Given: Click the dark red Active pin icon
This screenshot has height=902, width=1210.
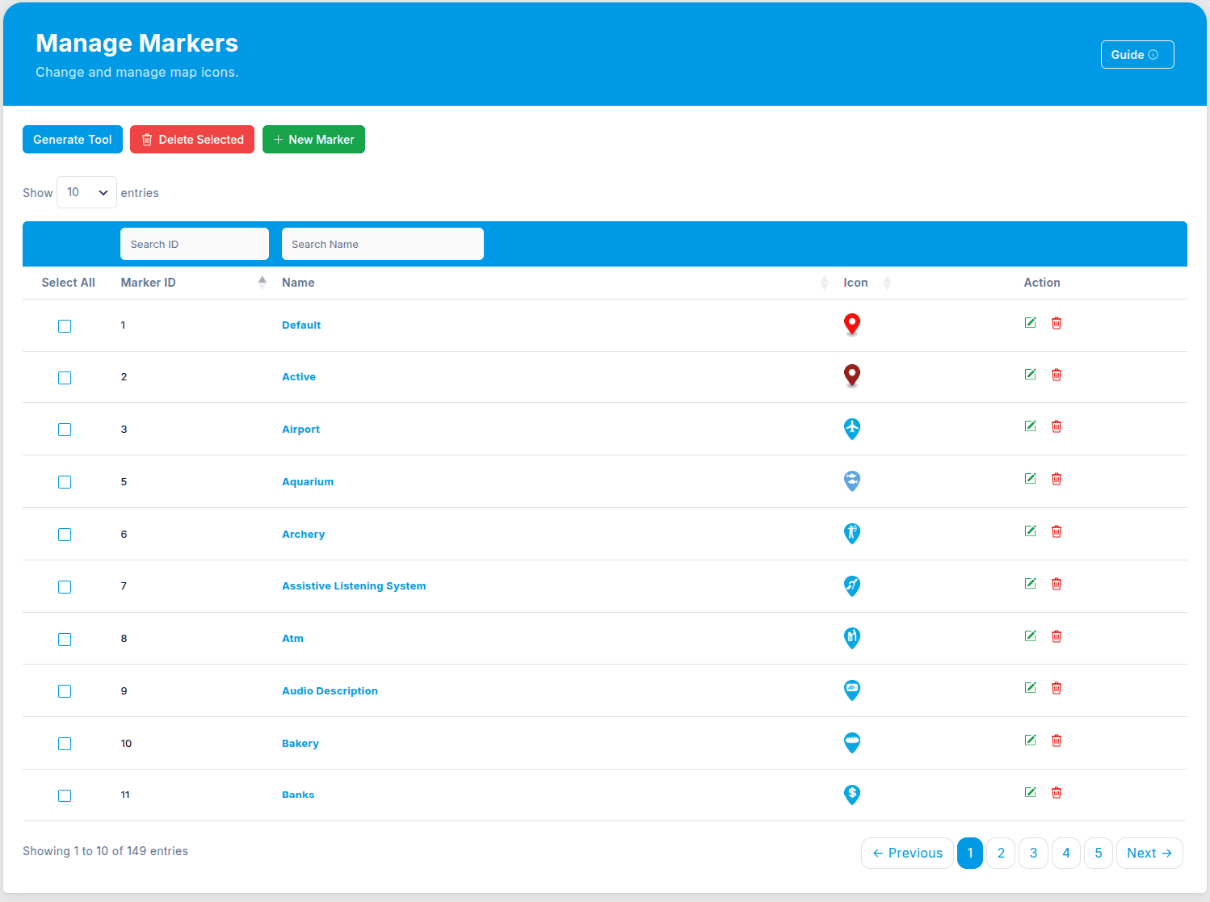Looking at the screenshot, I should (x=852, y=375).
